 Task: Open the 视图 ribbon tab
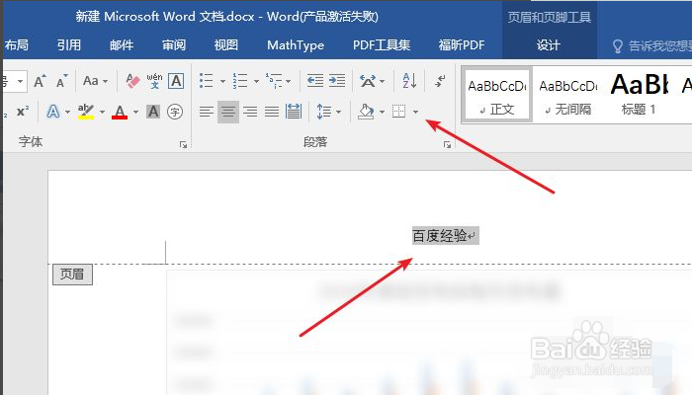226,45
